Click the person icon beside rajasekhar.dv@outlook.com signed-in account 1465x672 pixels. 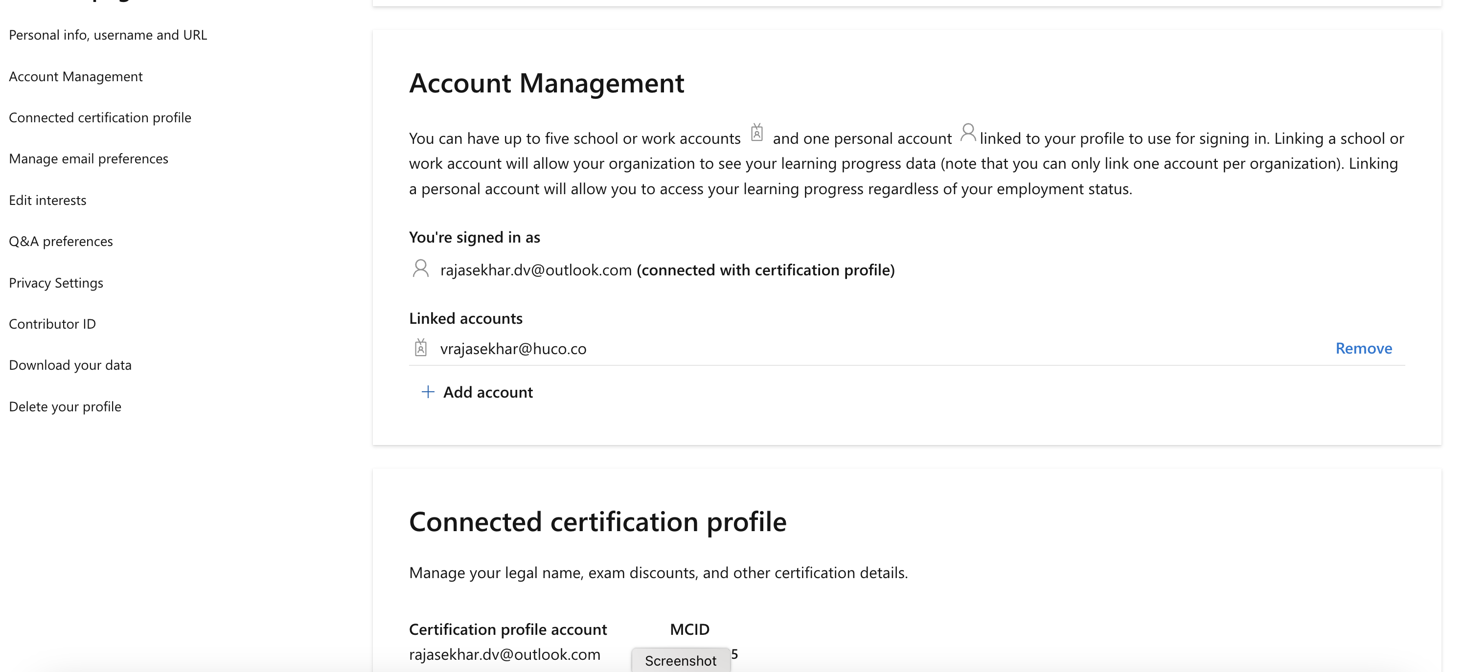click(x=421, y=269)
